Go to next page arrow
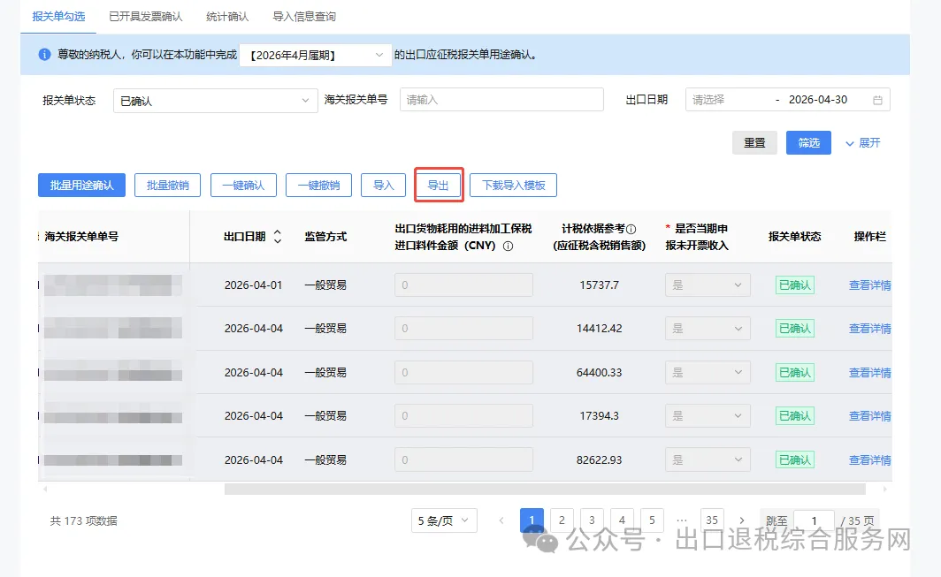 pyautogui.click(x=742, y=520)
